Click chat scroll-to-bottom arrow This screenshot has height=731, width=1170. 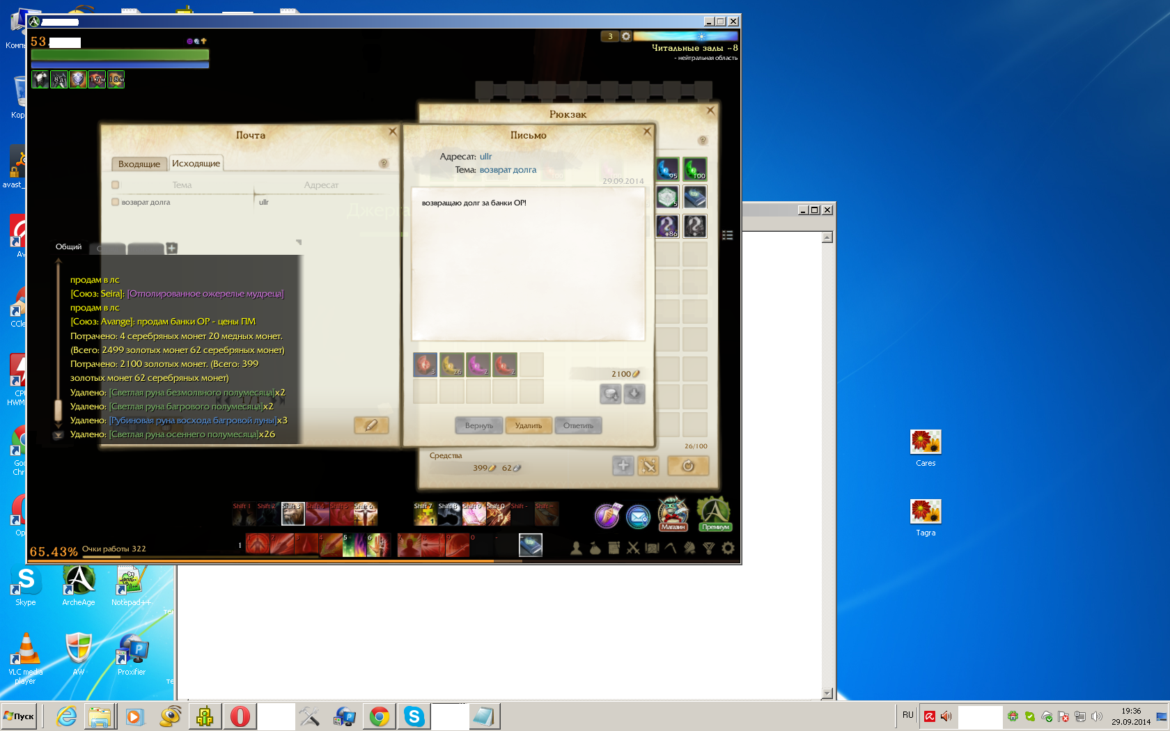(x=58, y=435)
